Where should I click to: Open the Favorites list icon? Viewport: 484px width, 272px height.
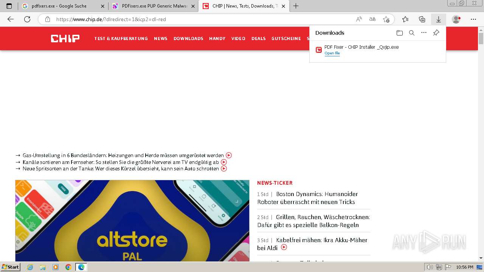click(405, 19)
